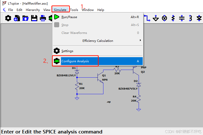This screenshot has height=135, width=203.
Task: Save the schematic with the floppy disk icon
Action: click(34, 18)
